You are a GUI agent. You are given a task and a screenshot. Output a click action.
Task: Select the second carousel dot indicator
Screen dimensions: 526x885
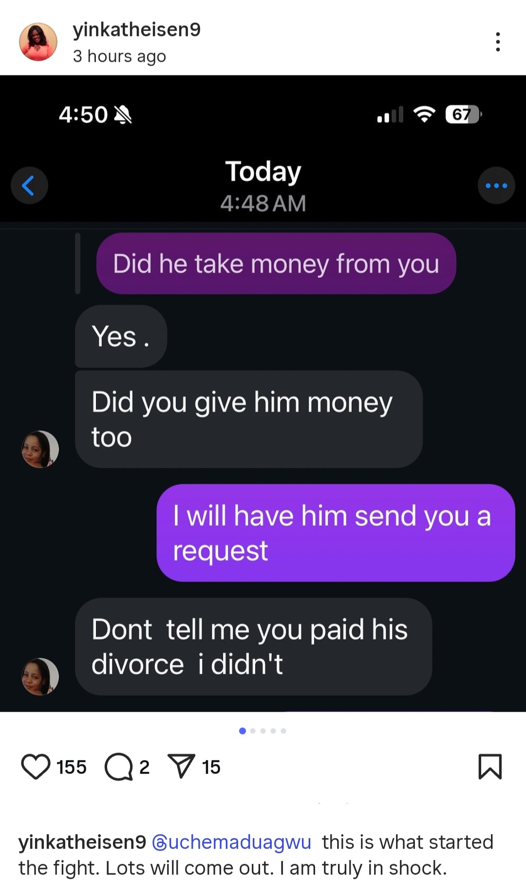click(253, 731)
